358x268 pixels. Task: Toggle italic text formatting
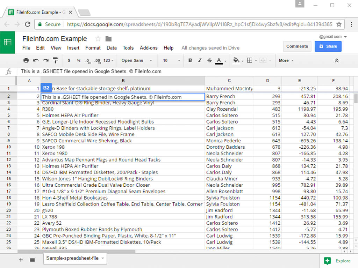click(x=200, y=60)
